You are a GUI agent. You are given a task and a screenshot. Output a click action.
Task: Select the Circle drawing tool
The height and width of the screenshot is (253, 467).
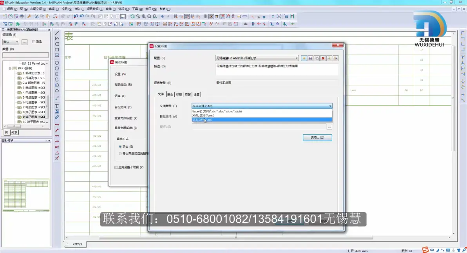57,63
